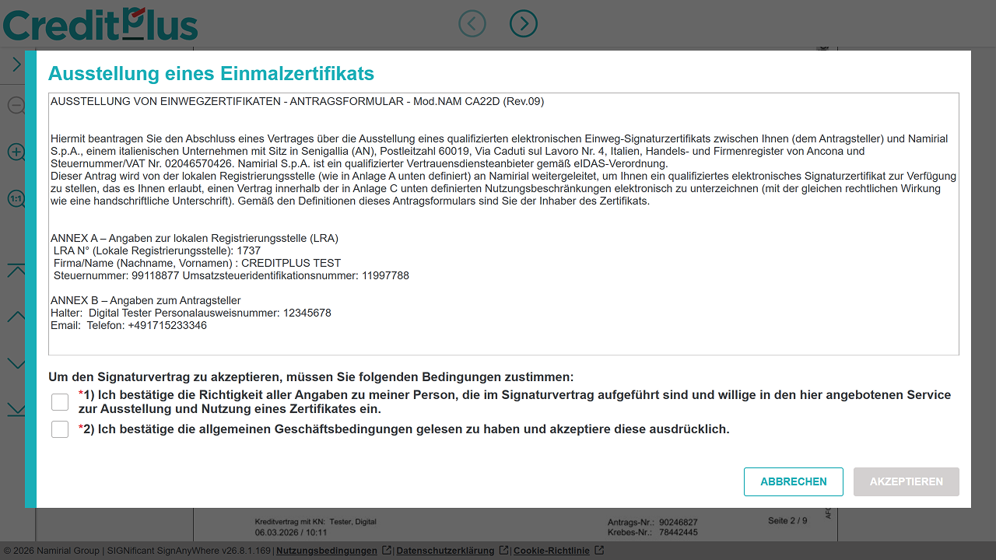This screenshot has height=560, width=996.
Task: Open the Nutzungsbedingungen footer link
Action: coord(327,551)
